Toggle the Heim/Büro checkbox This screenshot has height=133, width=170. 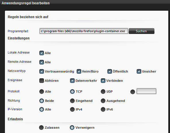pyautogui.click(x=79, y=71)
